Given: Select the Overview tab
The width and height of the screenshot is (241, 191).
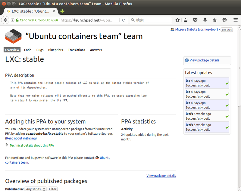Looking at the screenshot, I should coord(12,50).
